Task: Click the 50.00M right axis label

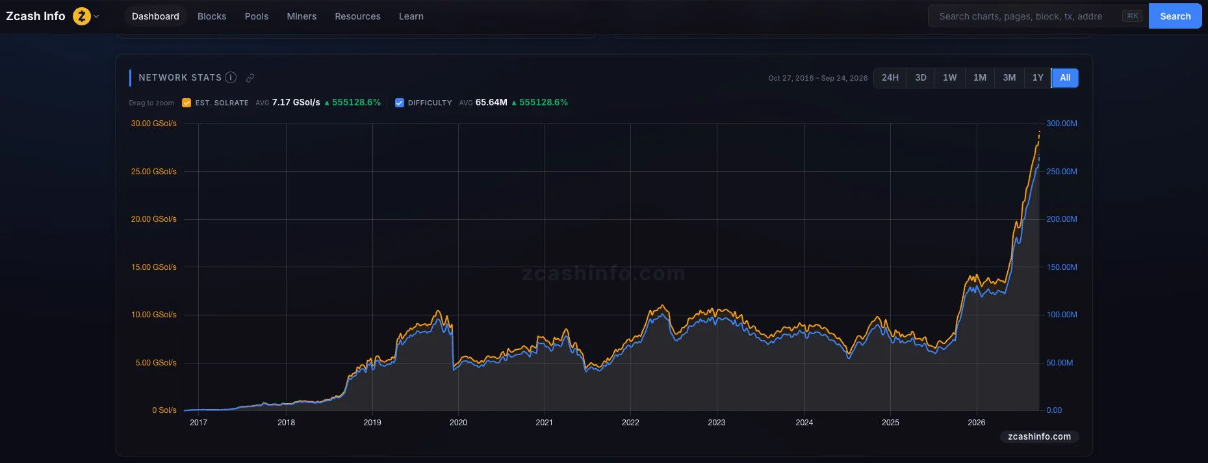Action: 1060,363
